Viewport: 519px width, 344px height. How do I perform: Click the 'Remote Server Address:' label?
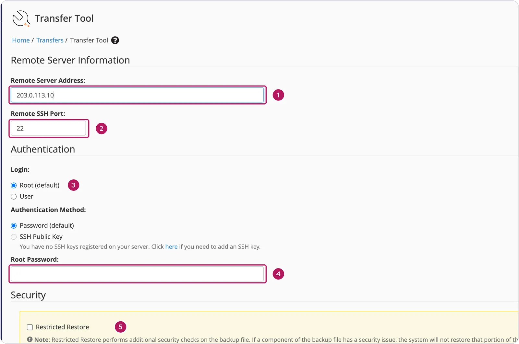(x=48, y=80)
